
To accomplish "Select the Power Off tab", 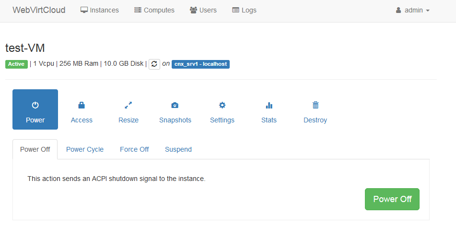I will coord(35,149).
